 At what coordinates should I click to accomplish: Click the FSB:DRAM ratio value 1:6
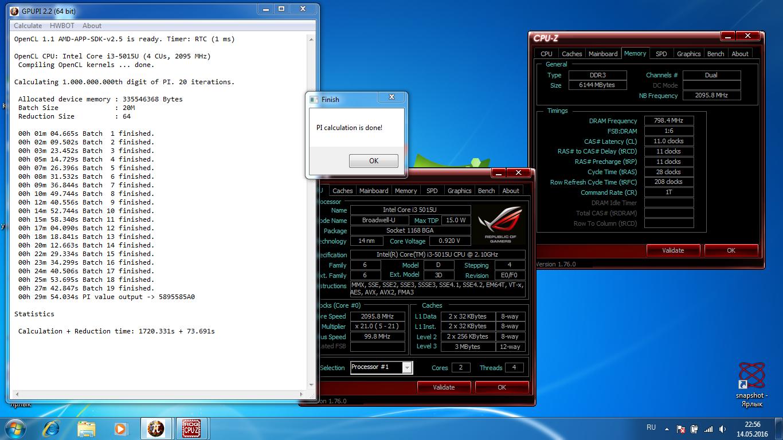669,131
